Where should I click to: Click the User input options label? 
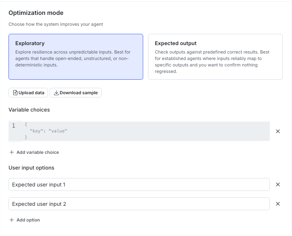pyautogui.click(x=31, y=168)
